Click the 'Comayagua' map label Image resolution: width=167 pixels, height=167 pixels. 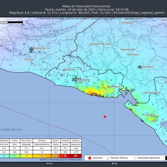tap(133, 54)
